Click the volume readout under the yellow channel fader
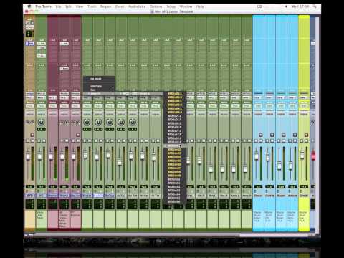The height and width of the screenshot is (258, 344). (304, 186)
